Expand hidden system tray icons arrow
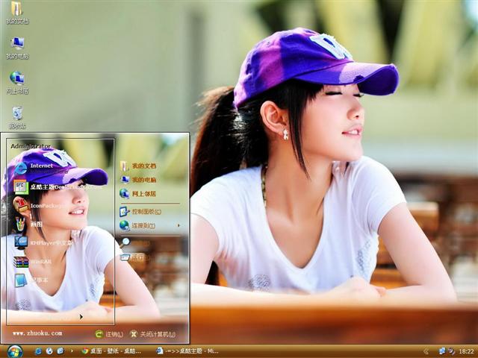Screen dimensions: 478x358 426,351
